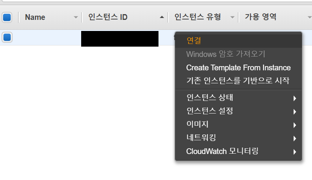Click the blacked-out instance ID cell
Image resolution: width=312 pixels, height=180 pixels.
pyautogui.click(x=119, y=39)
